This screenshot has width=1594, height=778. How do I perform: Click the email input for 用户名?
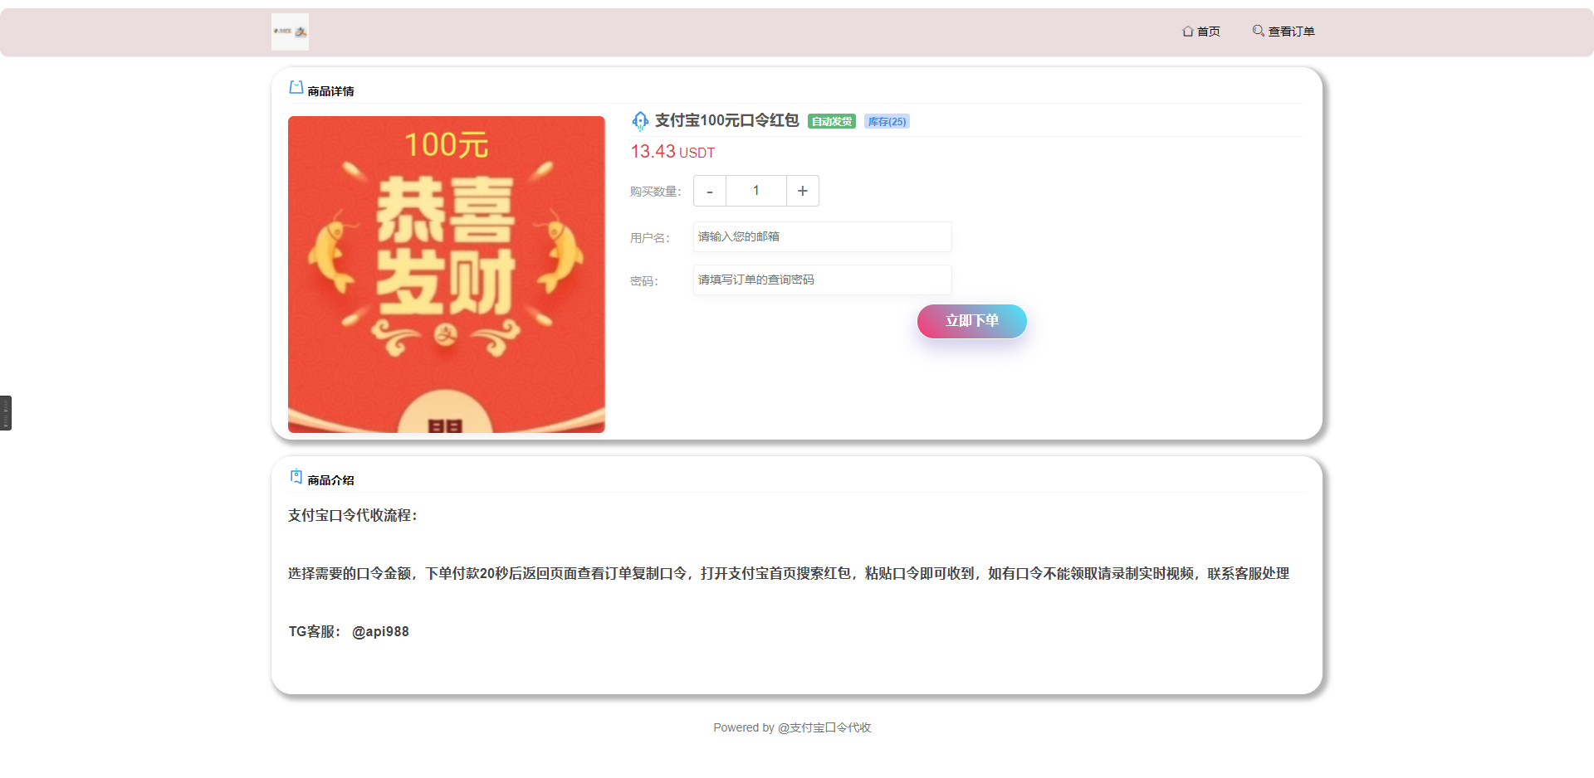[x=822, y=236]
